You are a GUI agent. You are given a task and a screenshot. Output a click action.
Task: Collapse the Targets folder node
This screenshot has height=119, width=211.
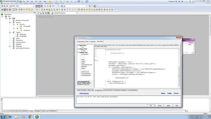click(10, 32)
